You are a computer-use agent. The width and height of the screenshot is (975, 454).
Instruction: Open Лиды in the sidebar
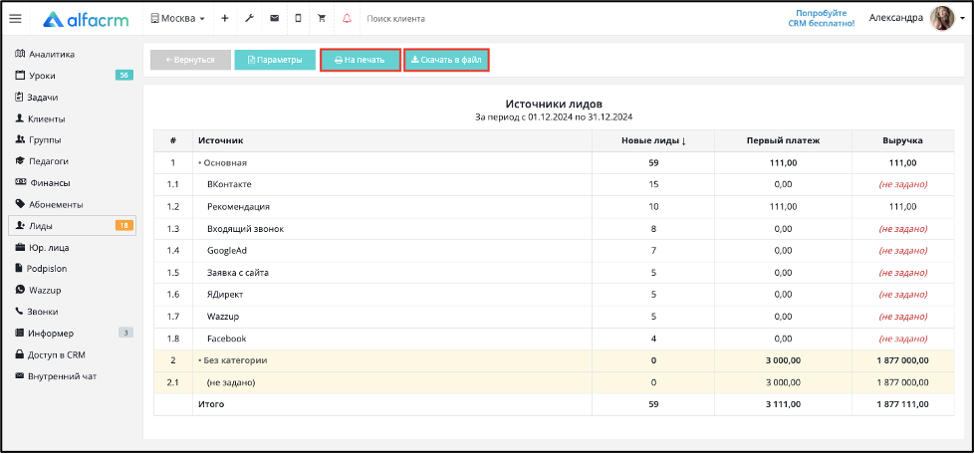click(x=72, y=226)
